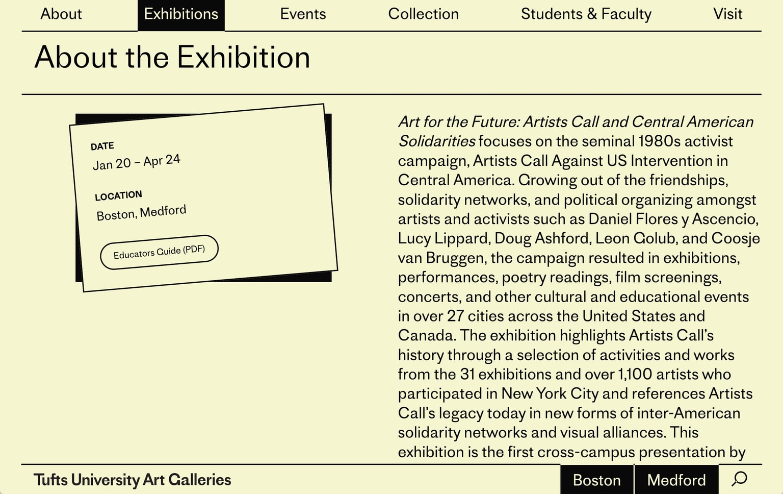The width and height of the screenshot is (783, 494).
Task: Navigate to Students & Faculty
Action: 586,14
